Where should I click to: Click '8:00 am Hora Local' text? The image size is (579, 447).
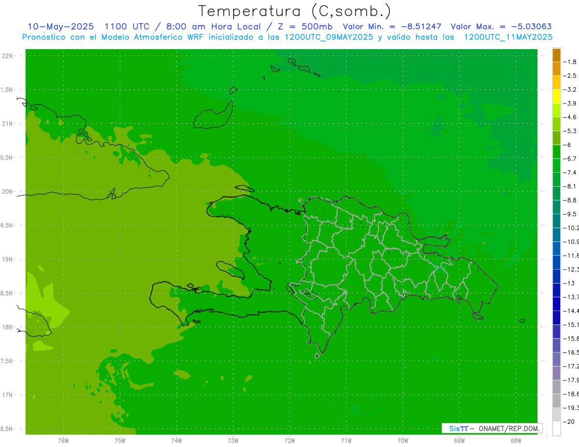(x=212, y=27)
